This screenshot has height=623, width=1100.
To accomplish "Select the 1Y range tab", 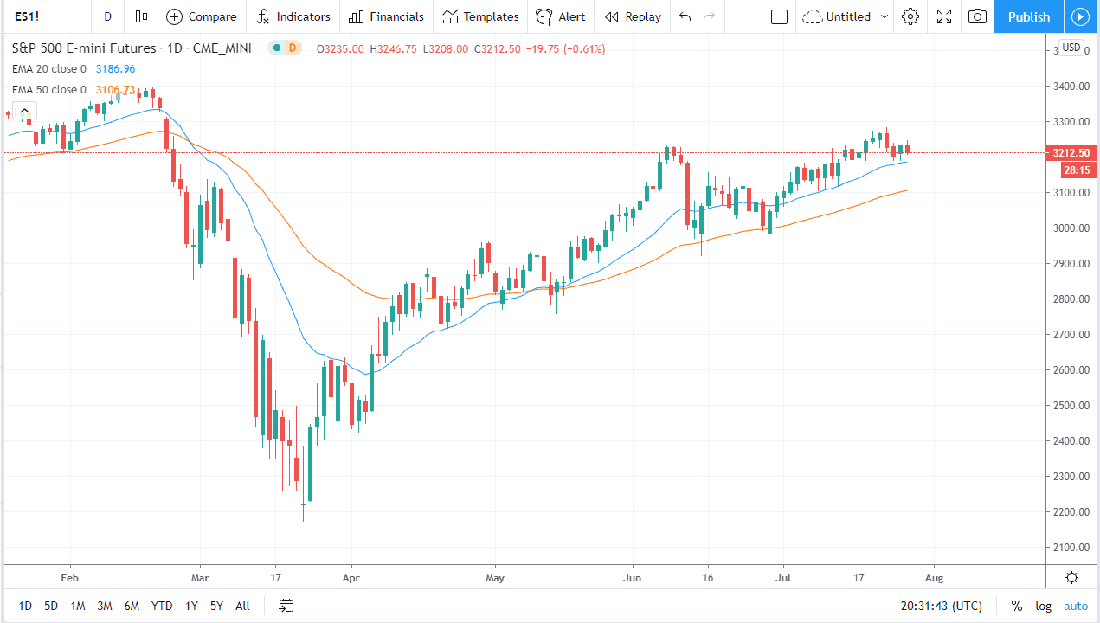I will coord(191,606).
